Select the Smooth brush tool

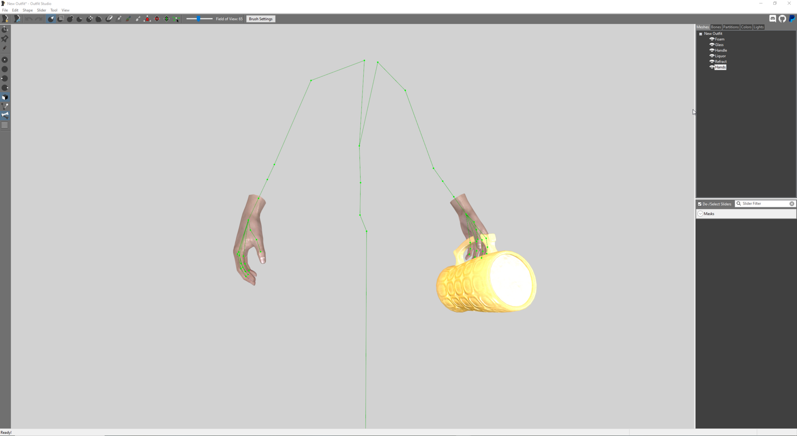[x=99, y=19]
